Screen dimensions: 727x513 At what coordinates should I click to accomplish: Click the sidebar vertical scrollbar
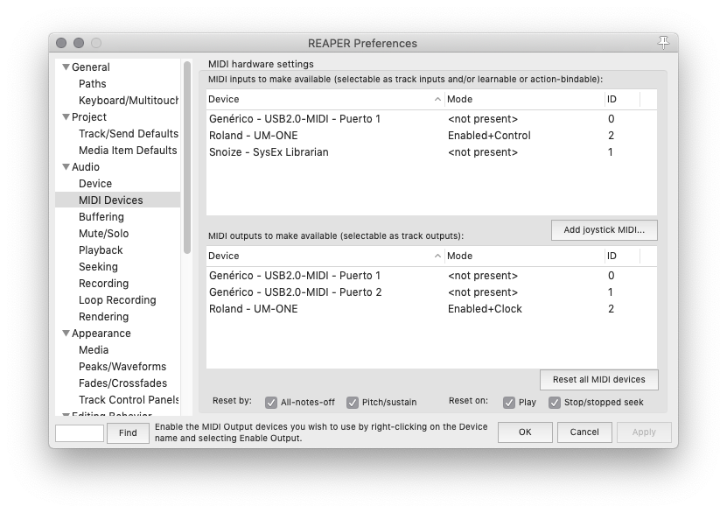click(x=187, y=158)
